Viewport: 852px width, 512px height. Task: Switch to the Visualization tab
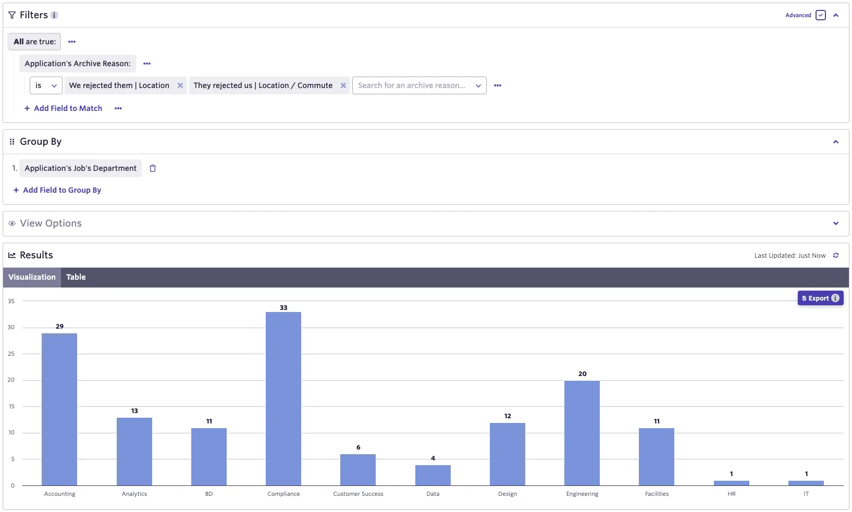(32, 277)
